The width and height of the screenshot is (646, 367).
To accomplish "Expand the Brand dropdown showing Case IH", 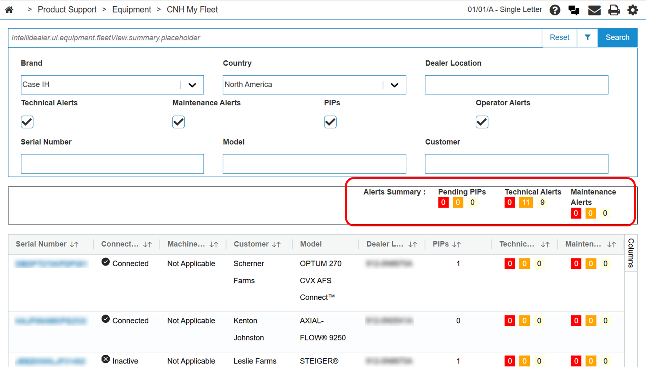I will 192,85.
